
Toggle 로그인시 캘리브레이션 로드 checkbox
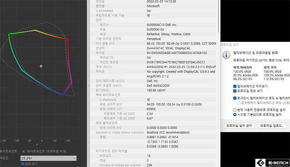[x=235, y=98]
